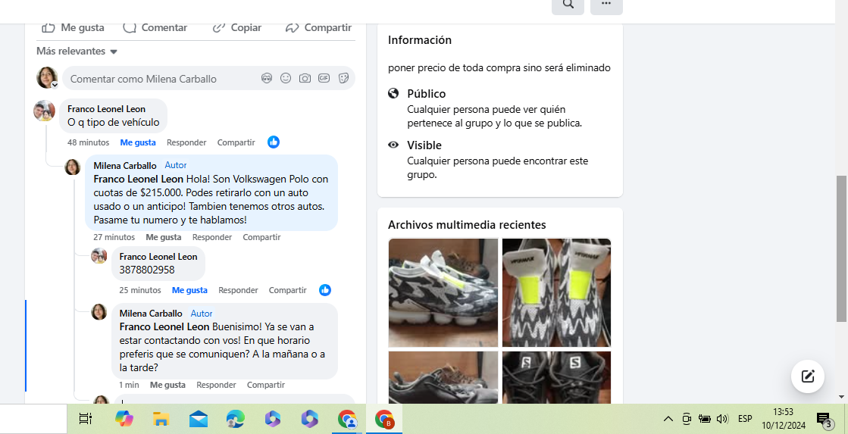This screenshot has width=848, height=434.
Task: Click the search magnifier icon at top
Action: [568, 5]
